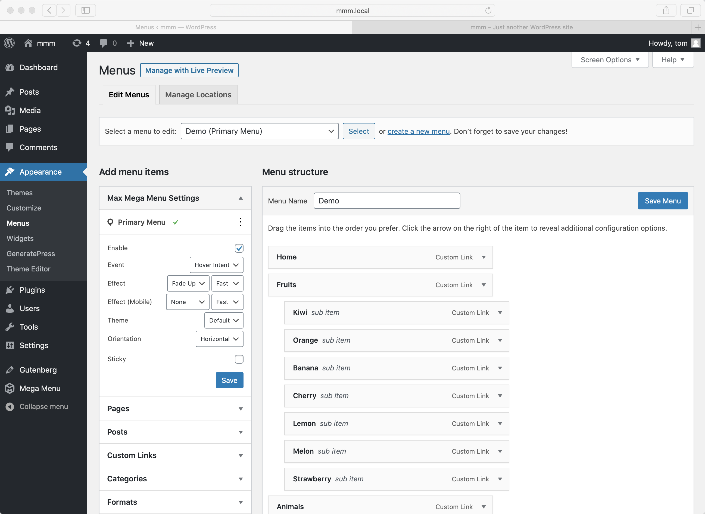705x514 pixels.
Task: Open the updates icon showing 4
Action: pyautogui.click(x=76, y=43)
